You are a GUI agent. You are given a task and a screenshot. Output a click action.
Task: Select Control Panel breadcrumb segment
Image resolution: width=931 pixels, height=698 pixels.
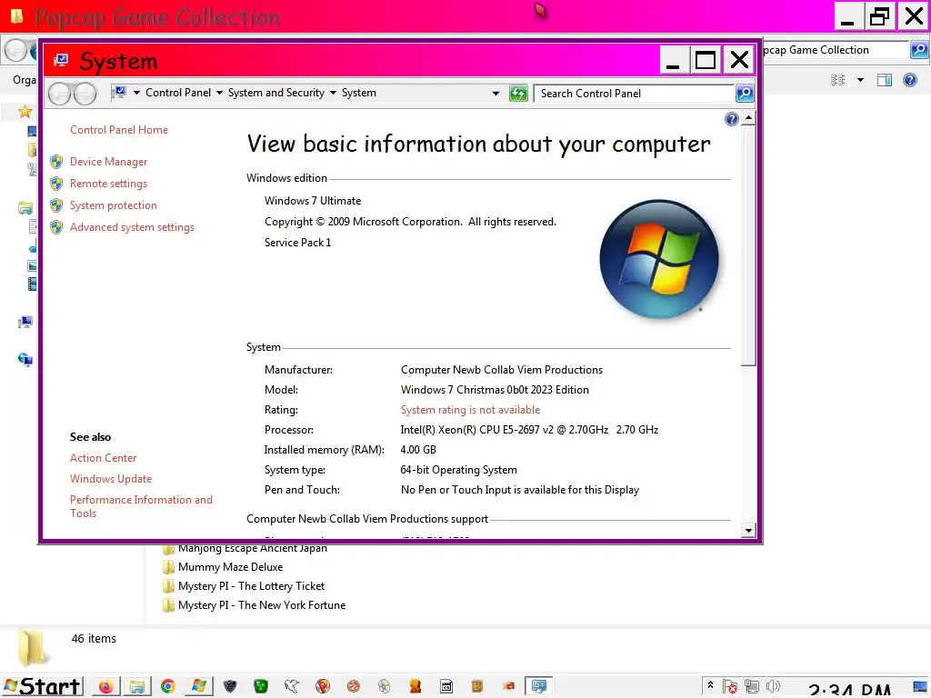click(x=178, y=93)
